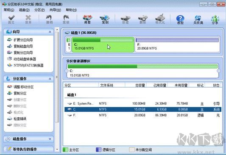
Task: Click the 复制 (copy) toolbar icon
Action: coord(105,19)
